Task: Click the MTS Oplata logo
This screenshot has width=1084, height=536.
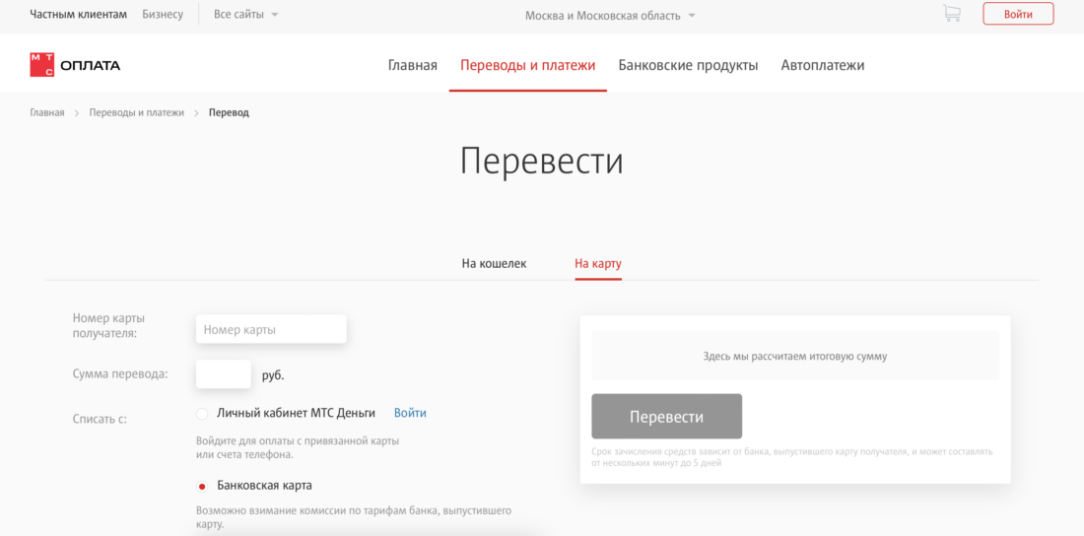Action: click(x=75, y=65)
